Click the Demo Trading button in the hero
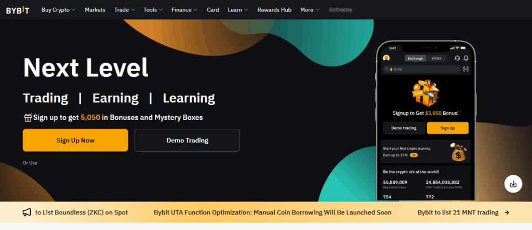The width and height of the screenshot is (532, 230). (x=187, y=140)
